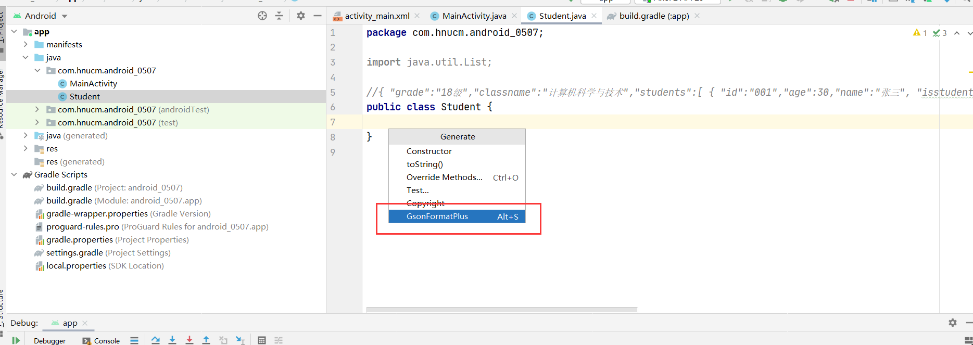Collapse the app module node
Image resolution: width=973 pixels, height=345 pixels.
[x=14, y=32]
